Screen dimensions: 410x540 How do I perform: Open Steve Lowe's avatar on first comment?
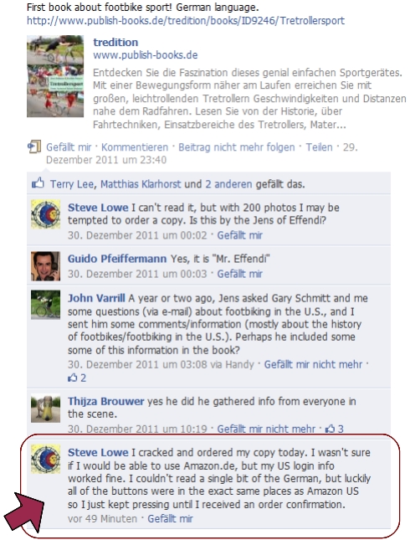tap(45, 214)
